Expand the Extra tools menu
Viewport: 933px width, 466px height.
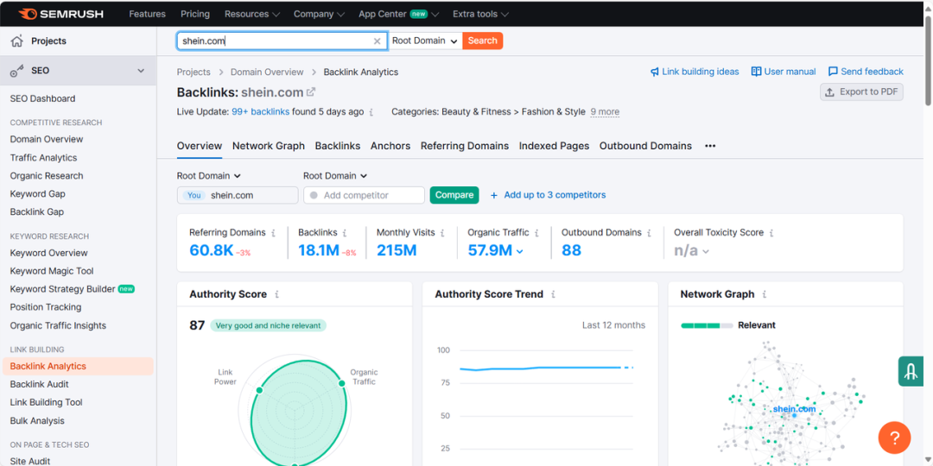481,14
